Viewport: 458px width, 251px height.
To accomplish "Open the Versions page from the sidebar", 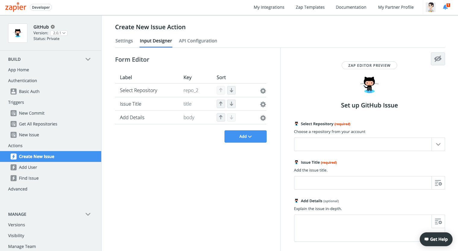I will 17,225.
